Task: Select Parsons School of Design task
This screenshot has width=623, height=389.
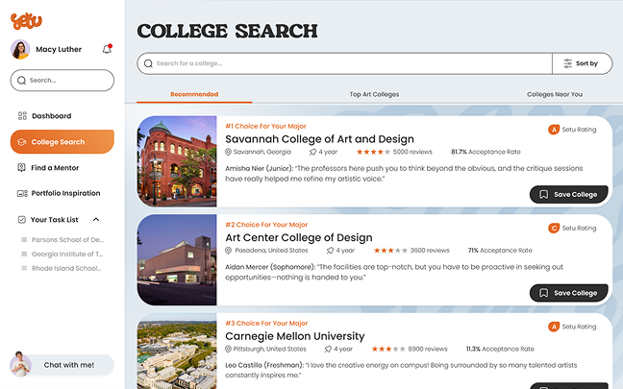Action: click(65, 240)
